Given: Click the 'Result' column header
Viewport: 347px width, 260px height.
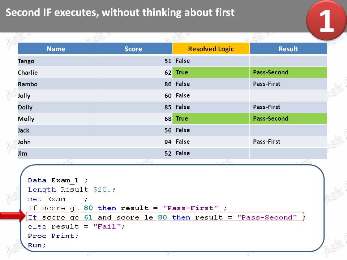Looking at the screenshot, I should click(288, 49).
